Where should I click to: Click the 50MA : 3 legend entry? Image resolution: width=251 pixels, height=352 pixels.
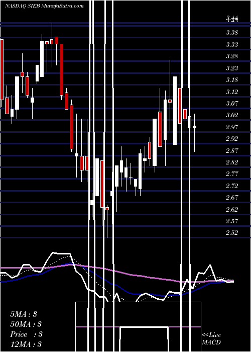(x=26, y=324)
